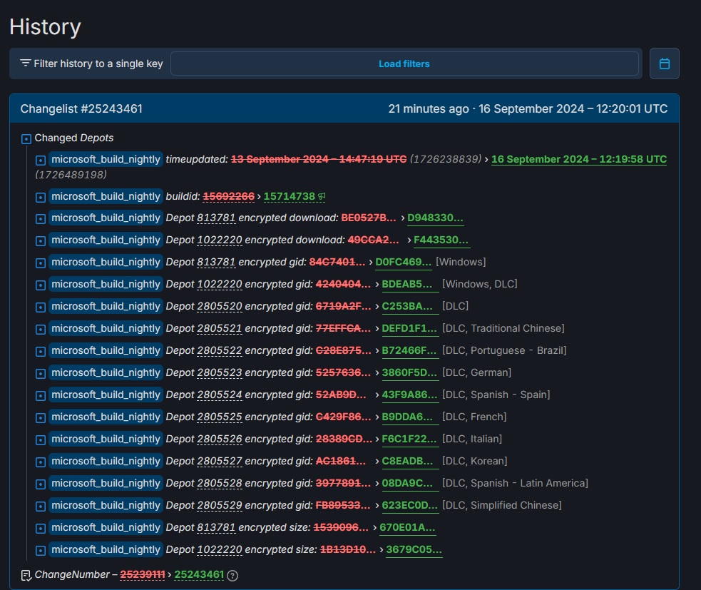Click icon beside Depot 813781 encrypted size row
Viewport: 701px width, 590px height.
coord(41,529)
